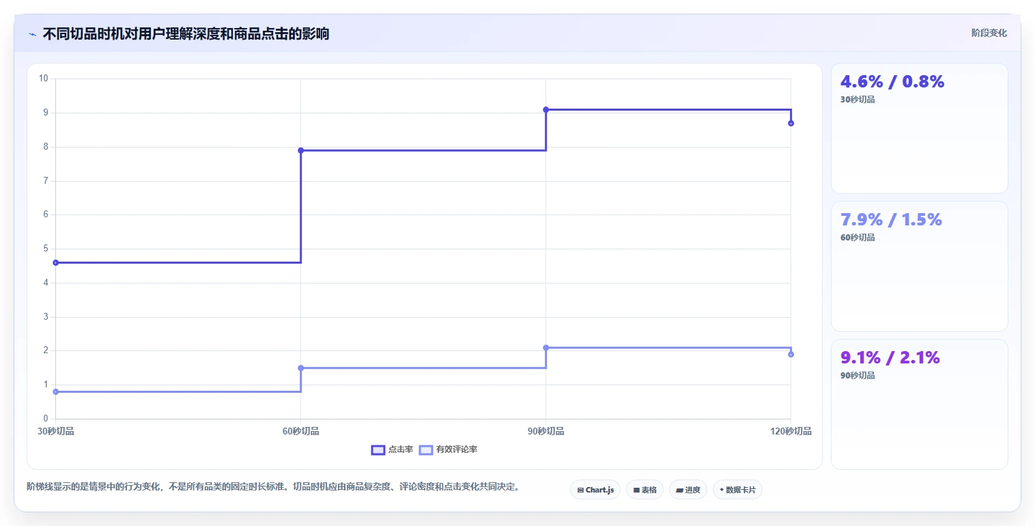Click the y-axis tick label 8
Viewport: 1035px width, 526px height.
coord(46,147)
